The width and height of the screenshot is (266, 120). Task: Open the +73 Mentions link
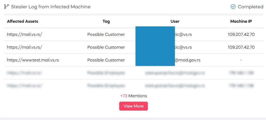(x=134, y=96)
